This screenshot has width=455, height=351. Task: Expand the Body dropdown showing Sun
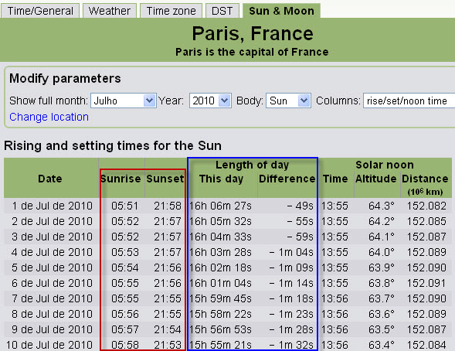(288, 101)
